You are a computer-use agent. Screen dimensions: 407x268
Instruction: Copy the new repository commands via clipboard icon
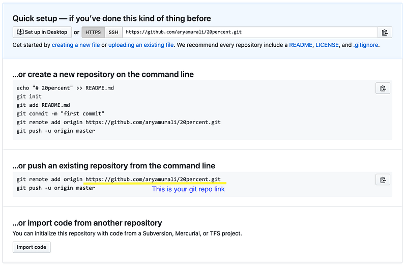tap(383, 88)
